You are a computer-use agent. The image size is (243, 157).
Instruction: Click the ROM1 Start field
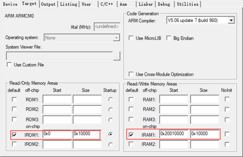coord(57,99)
